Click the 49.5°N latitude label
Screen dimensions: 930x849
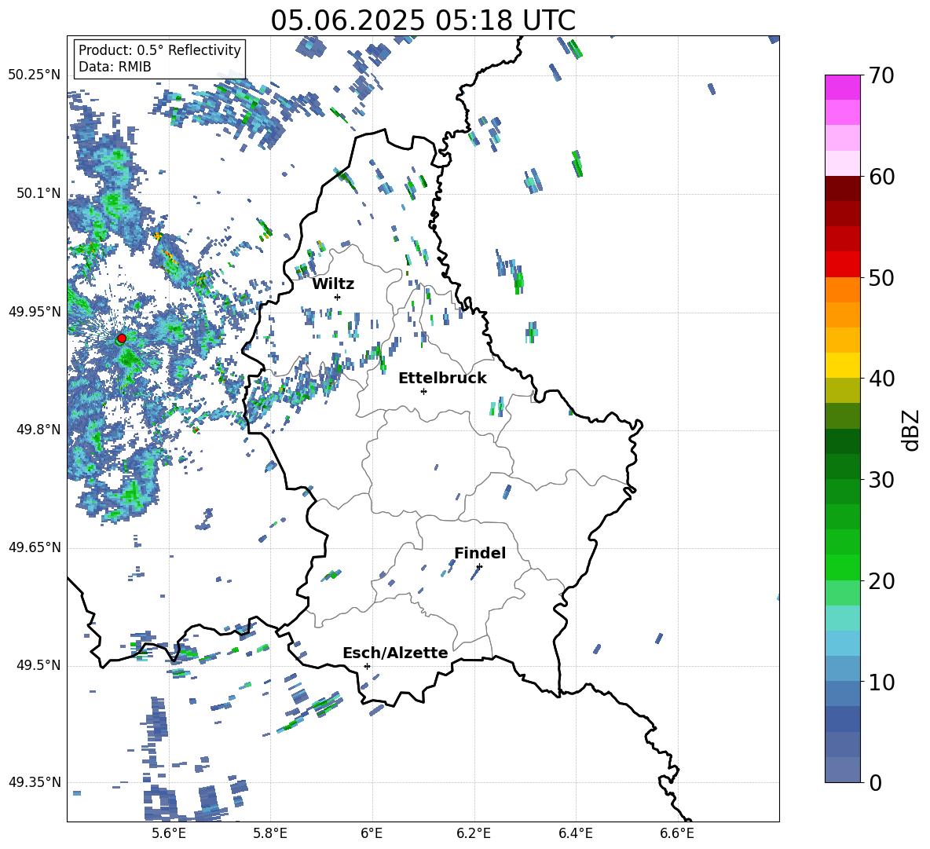pos(38,666)
